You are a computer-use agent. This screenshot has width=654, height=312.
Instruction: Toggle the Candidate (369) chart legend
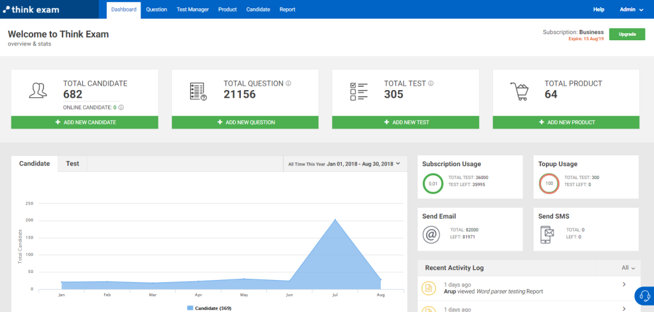pos(213,308)
